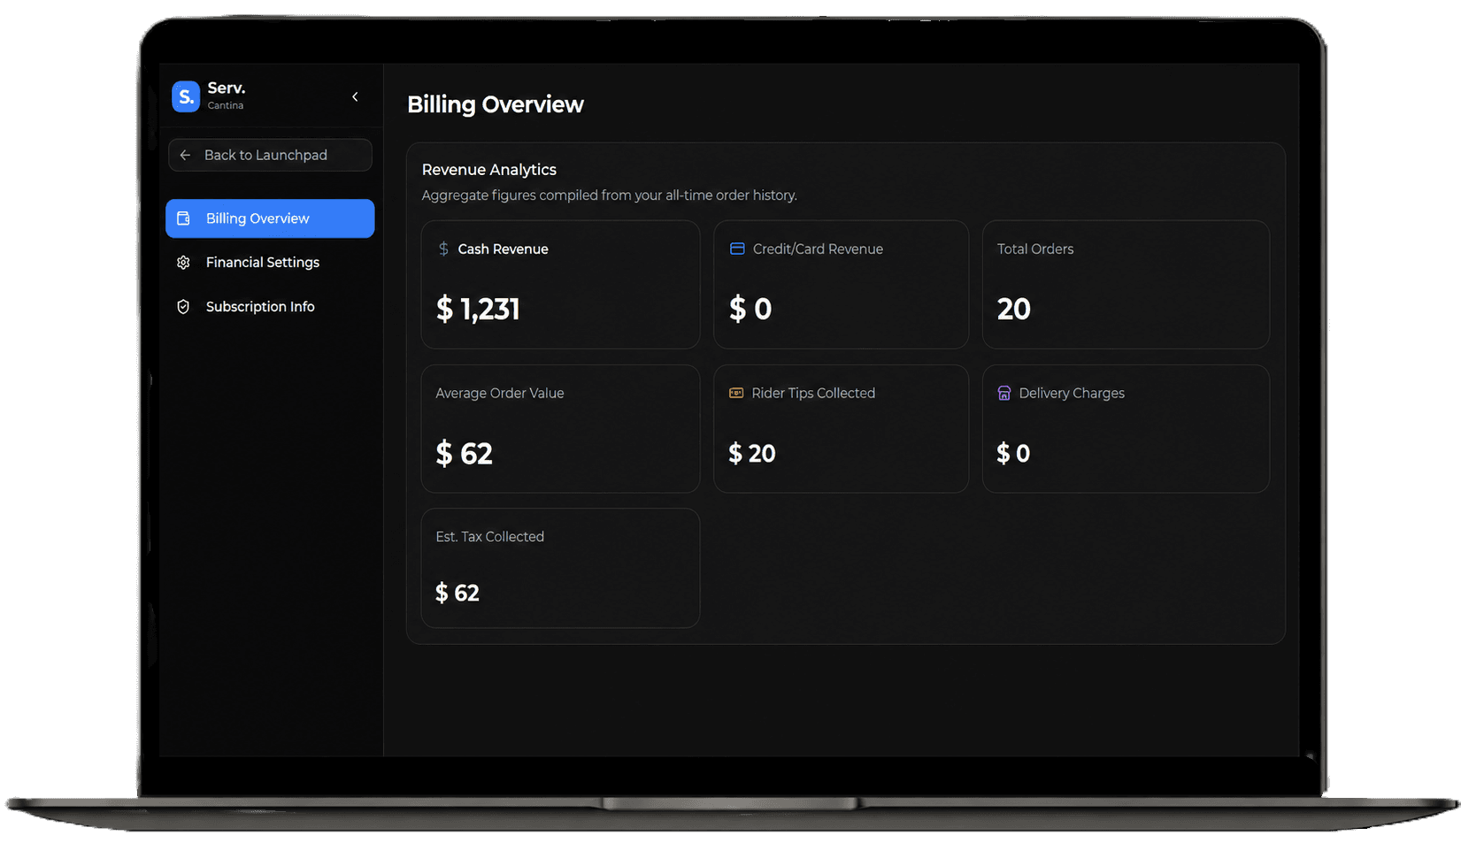Click the Rider Tips Collected label
This screenshot has height=843, width=1461.
[x=813, y=394]
